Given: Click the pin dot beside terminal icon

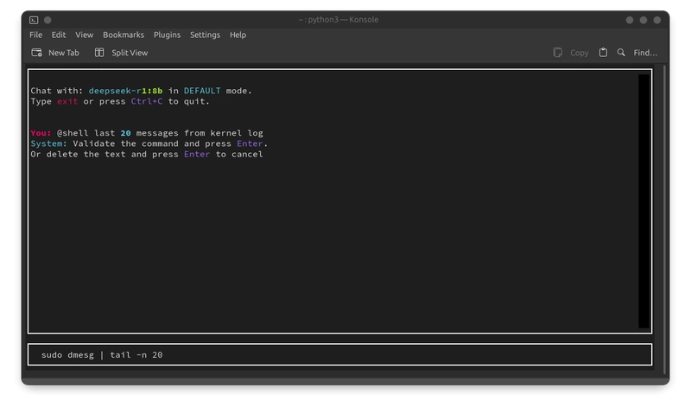Looking at the screenshot, I should pyautogui.click(x=48, y=20).
